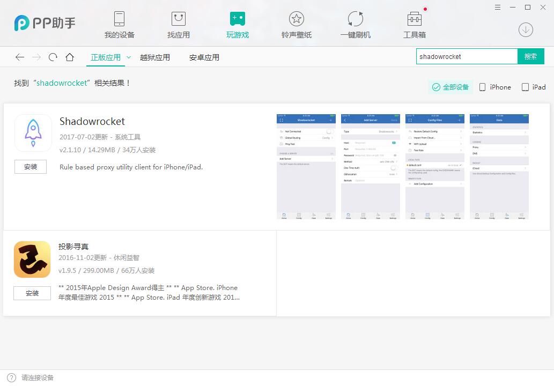
Task: Open the 一键刷机 flash tool section
Action: (356, 25)
